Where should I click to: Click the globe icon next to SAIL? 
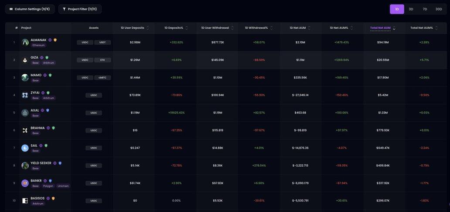point(41,146)
